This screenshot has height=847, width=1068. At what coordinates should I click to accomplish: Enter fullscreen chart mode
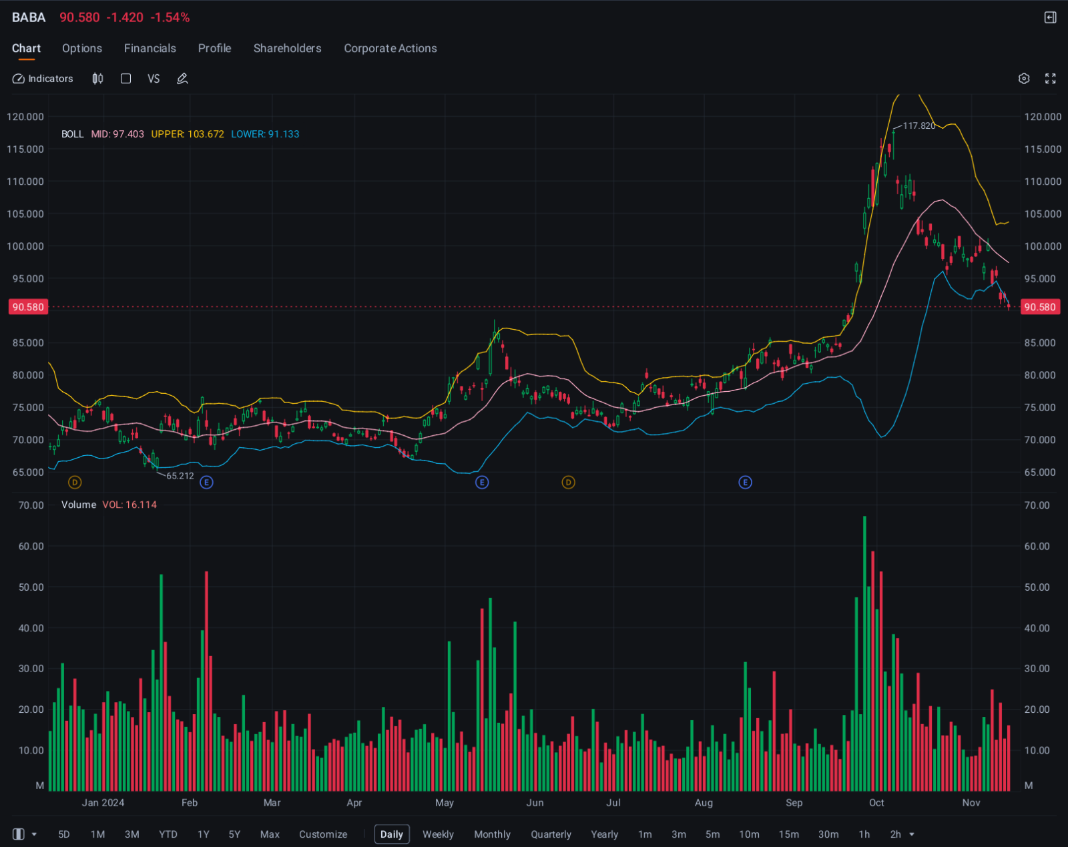(x=1051, y=79)
